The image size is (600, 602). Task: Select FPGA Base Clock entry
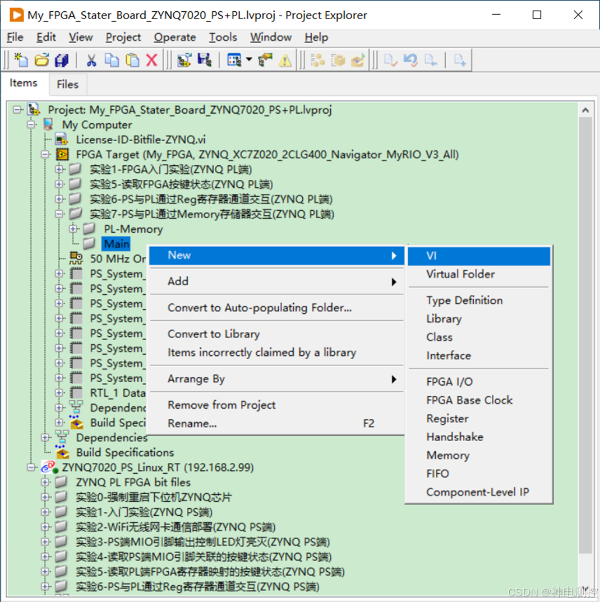point(479,400)
